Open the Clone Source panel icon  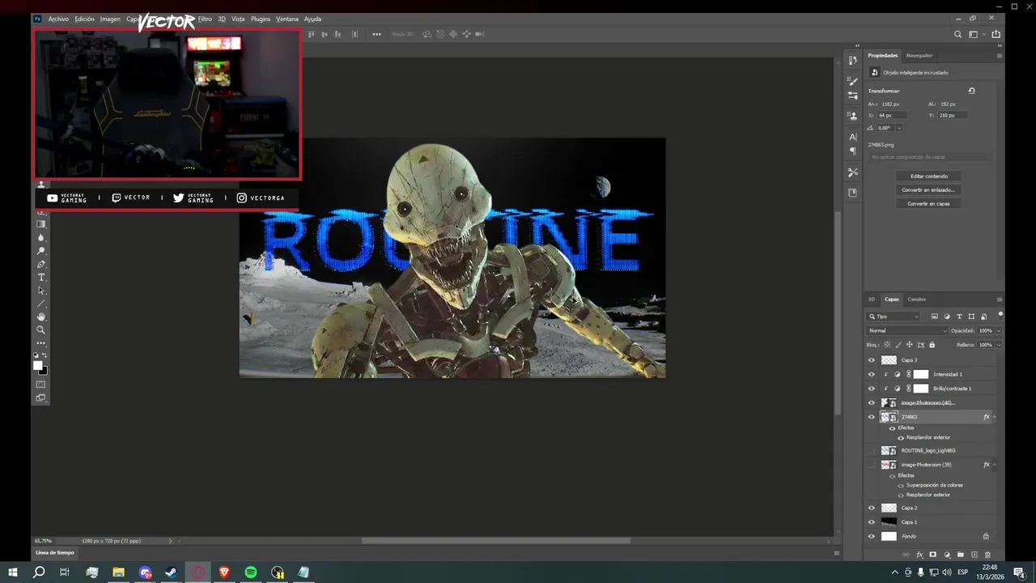(x=852, y=117)
